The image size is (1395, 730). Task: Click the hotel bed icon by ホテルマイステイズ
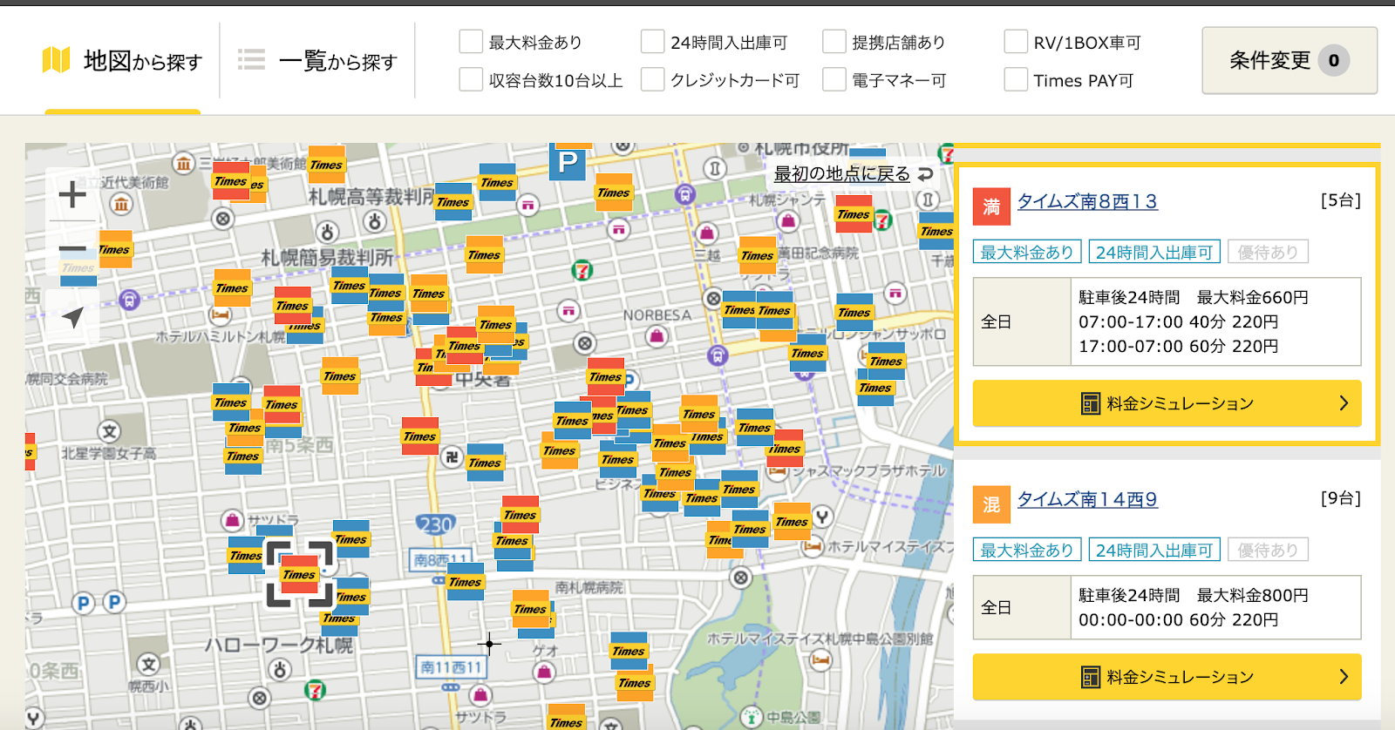click(x=813, y=547)
